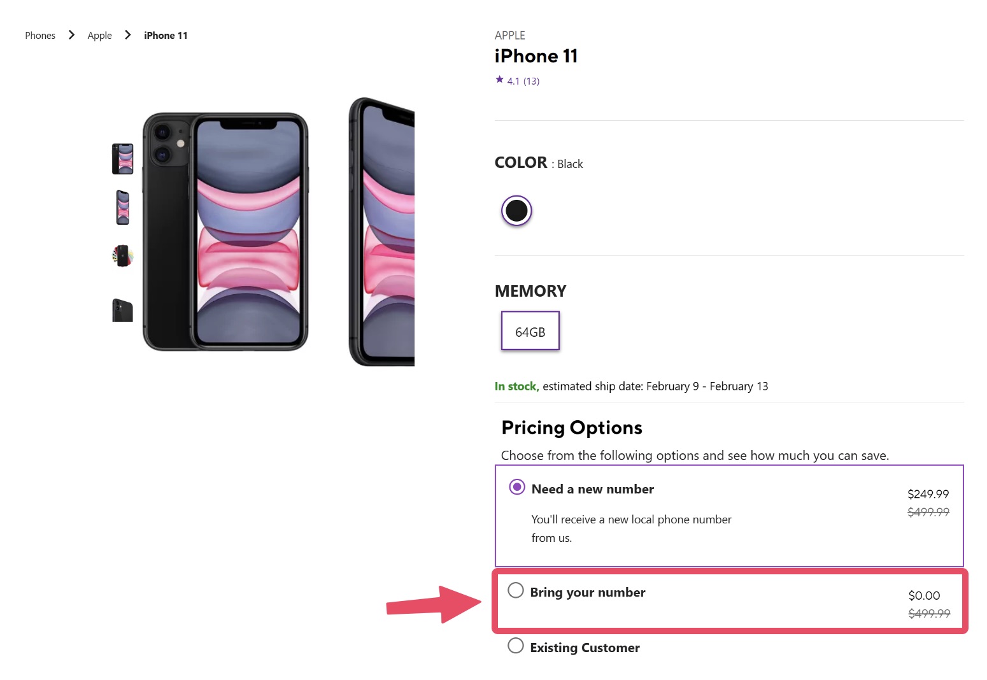Open the Apple brand link

[99, 35]
